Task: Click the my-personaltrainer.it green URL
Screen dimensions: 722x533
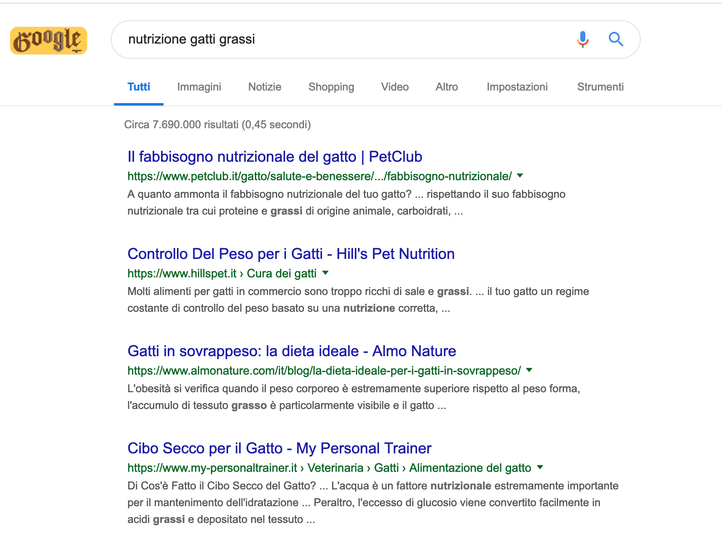Action: (329, 468)
